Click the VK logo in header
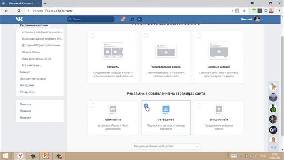This screenshot has height=160, width=284. 19,19
